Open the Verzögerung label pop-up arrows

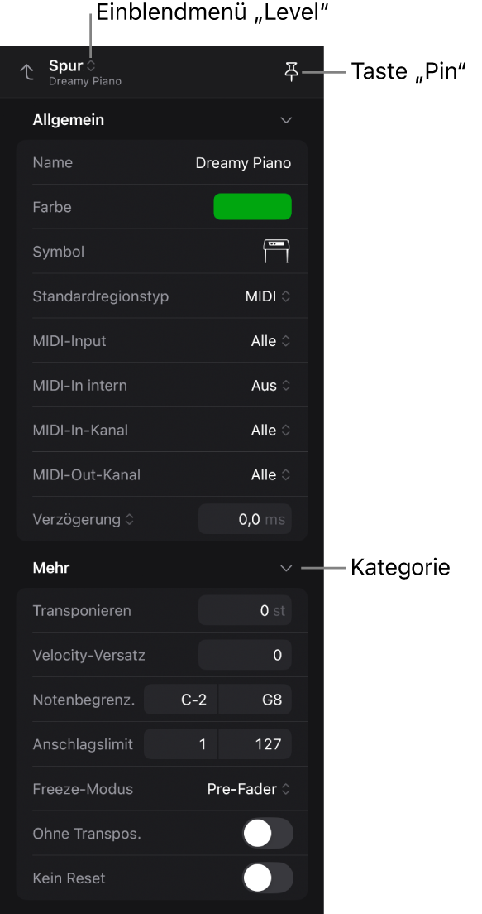pos(129,519)
